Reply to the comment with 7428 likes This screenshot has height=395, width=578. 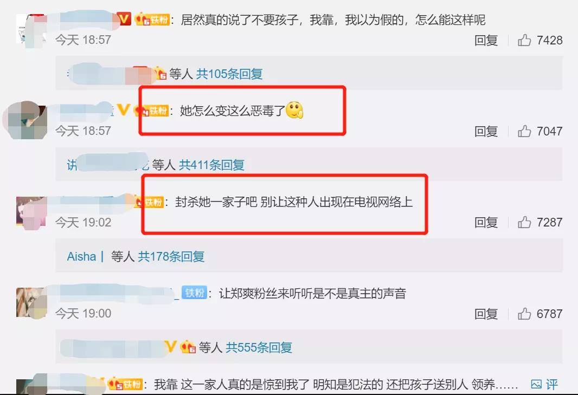coord(486,40)
